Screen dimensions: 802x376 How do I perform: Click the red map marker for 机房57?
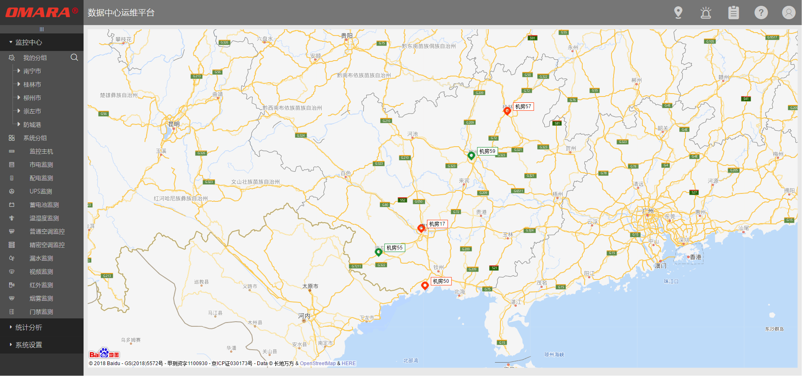tap(507, 111)
